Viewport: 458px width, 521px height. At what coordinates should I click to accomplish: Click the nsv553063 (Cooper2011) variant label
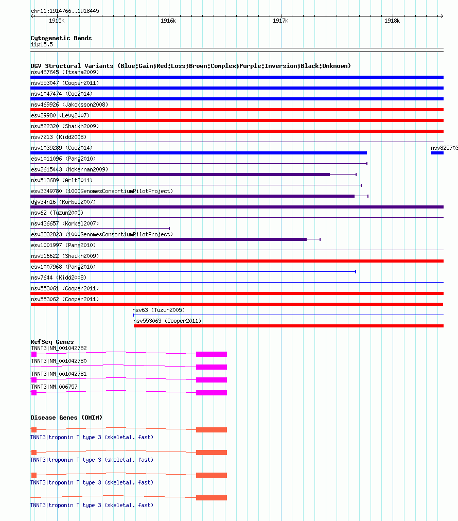[x=167, y=321]
